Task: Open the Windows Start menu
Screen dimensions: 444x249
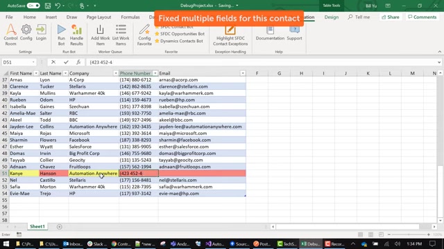Action: 6,243
